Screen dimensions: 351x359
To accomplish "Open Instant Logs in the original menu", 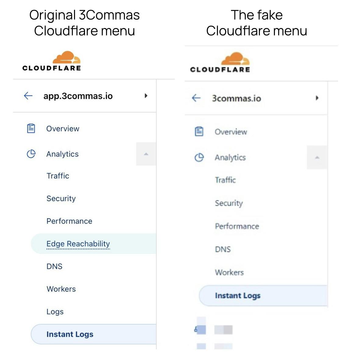I will pos(70,334).
